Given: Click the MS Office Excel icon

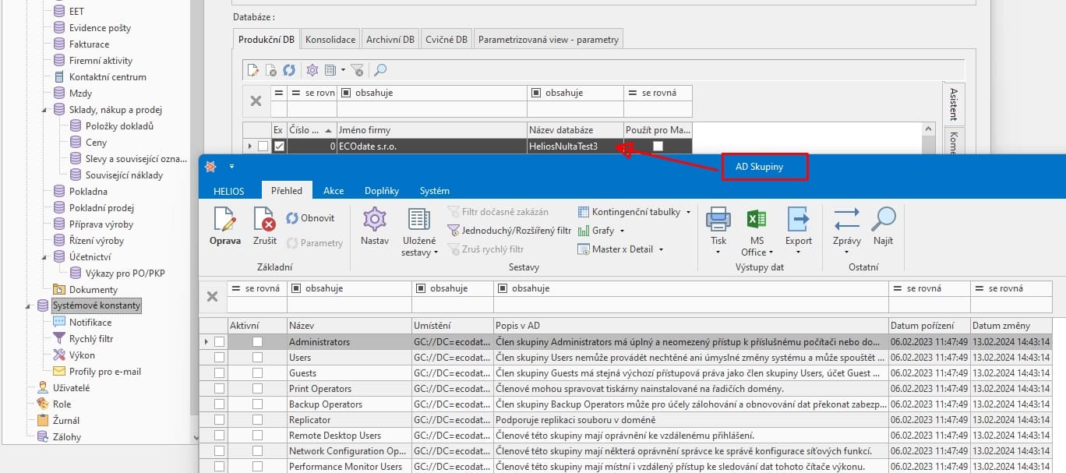Looking at the screenshot, I should 757,220.
